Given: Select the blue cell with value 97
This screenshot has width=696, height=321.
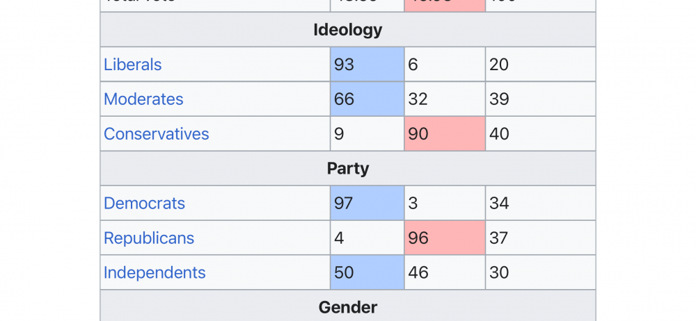Looking at the screenshot, I should [367, 204].
